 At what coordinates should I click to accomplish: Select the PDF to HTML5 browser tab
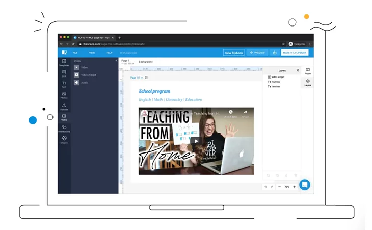(x=92, y=38)
